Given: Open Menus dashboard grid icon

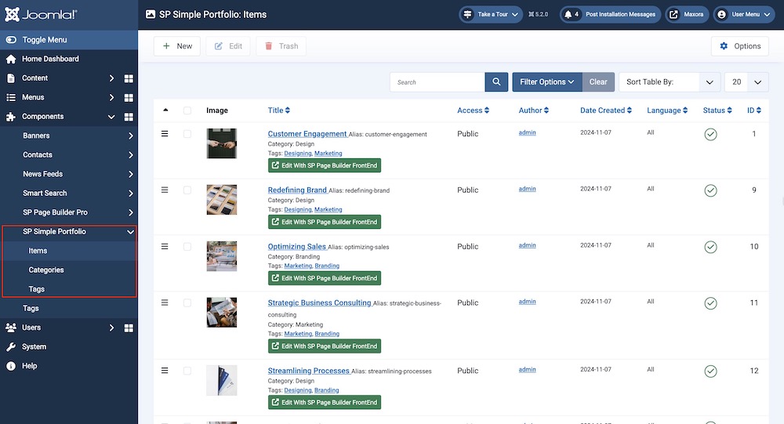Looking at the screenshot, I should [x=129, y=98].
